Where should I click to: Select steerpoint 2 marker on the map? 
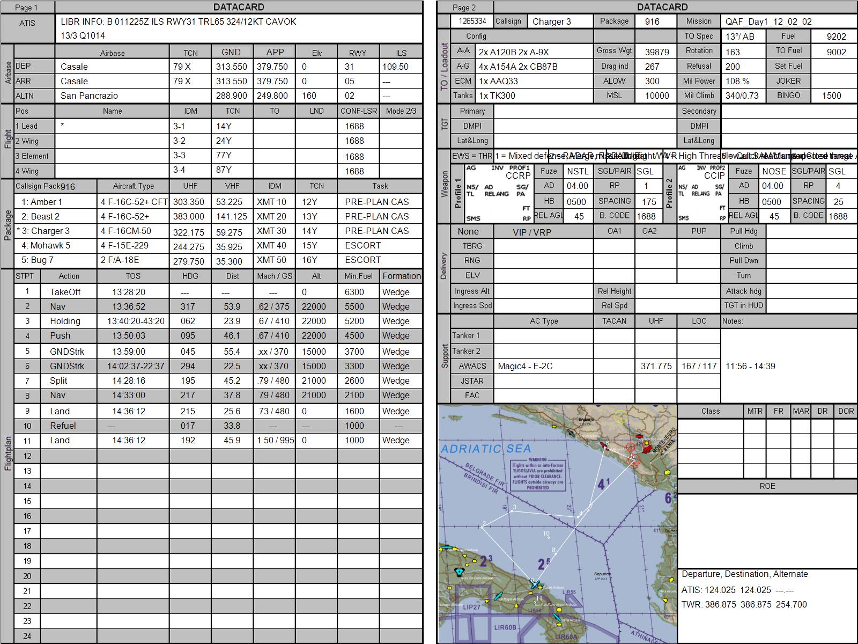click(483, 526)
